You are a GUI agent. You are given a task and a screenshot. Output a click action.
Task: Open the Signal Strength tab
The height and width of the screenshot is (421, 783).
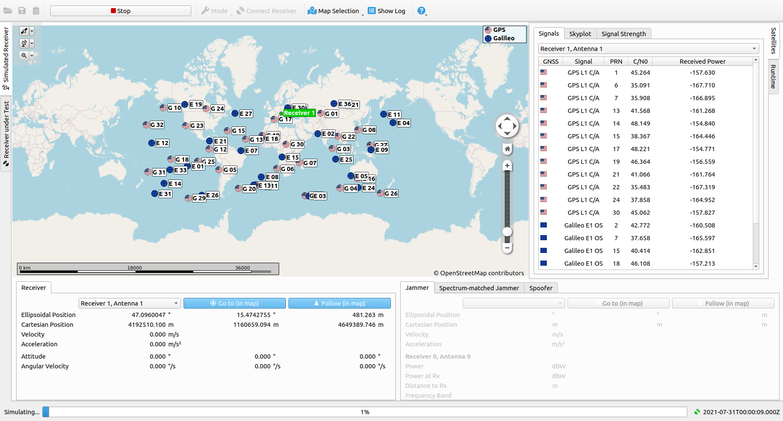[x=623, y=34]
